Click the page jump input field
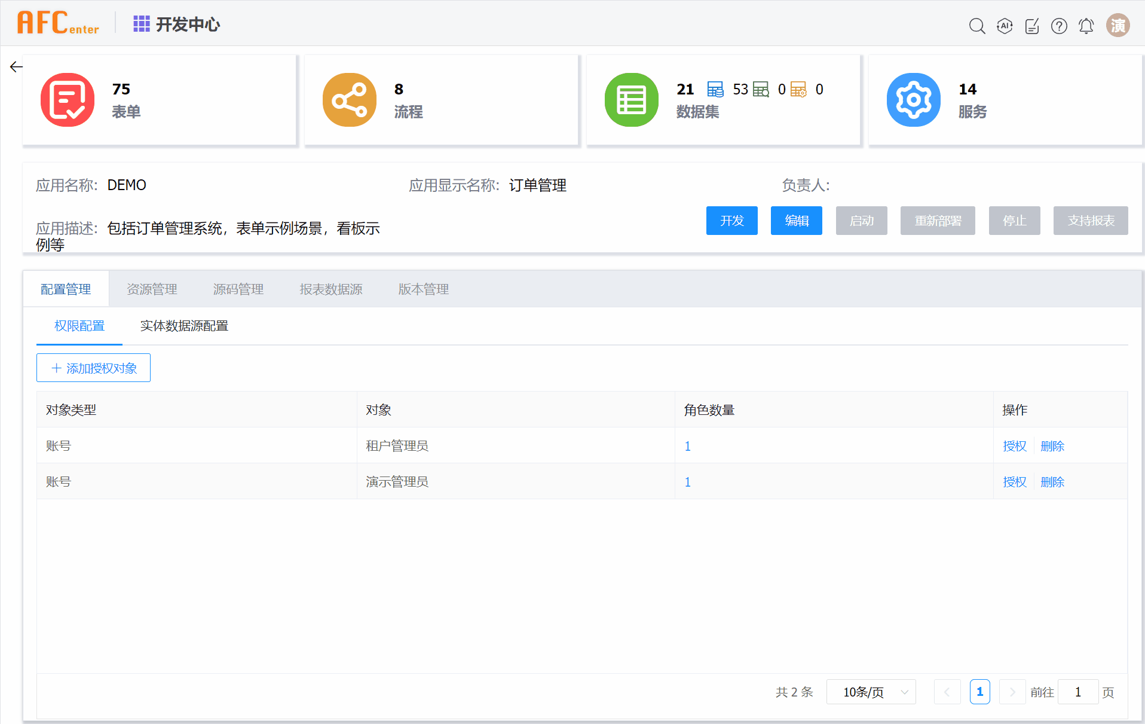Image resolution: width=1145 pixels, height=724 pixels. pyautogui.click(x=1077, y=692)
